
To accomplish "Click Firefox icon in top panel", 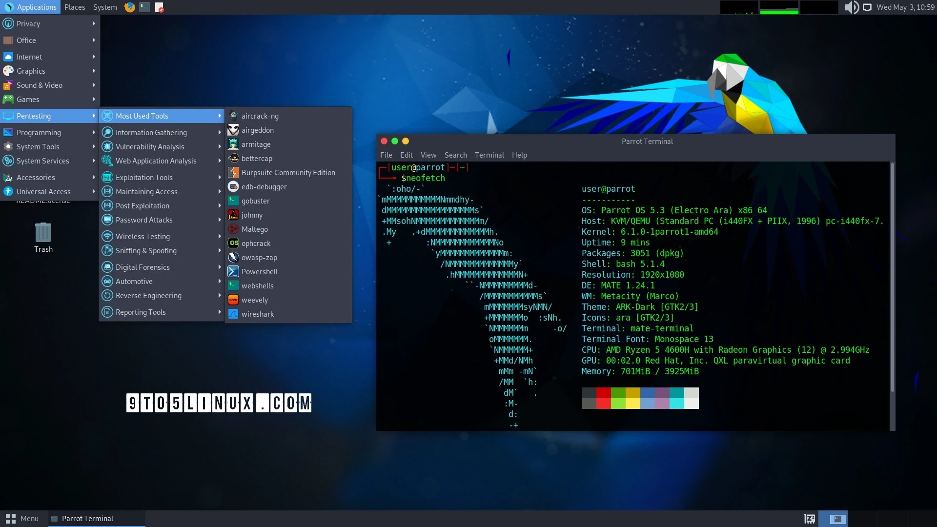I will pos(130,7).
